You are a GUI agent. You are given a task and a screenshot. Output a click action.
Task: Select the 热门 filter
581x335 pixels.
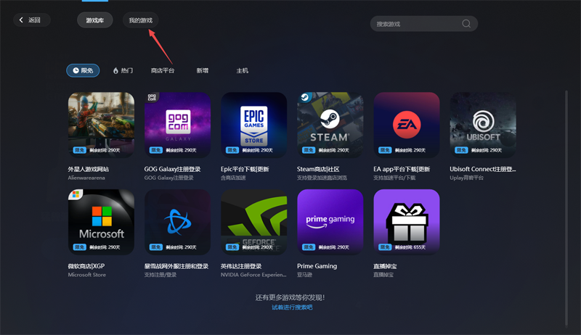tap(123, 70)
